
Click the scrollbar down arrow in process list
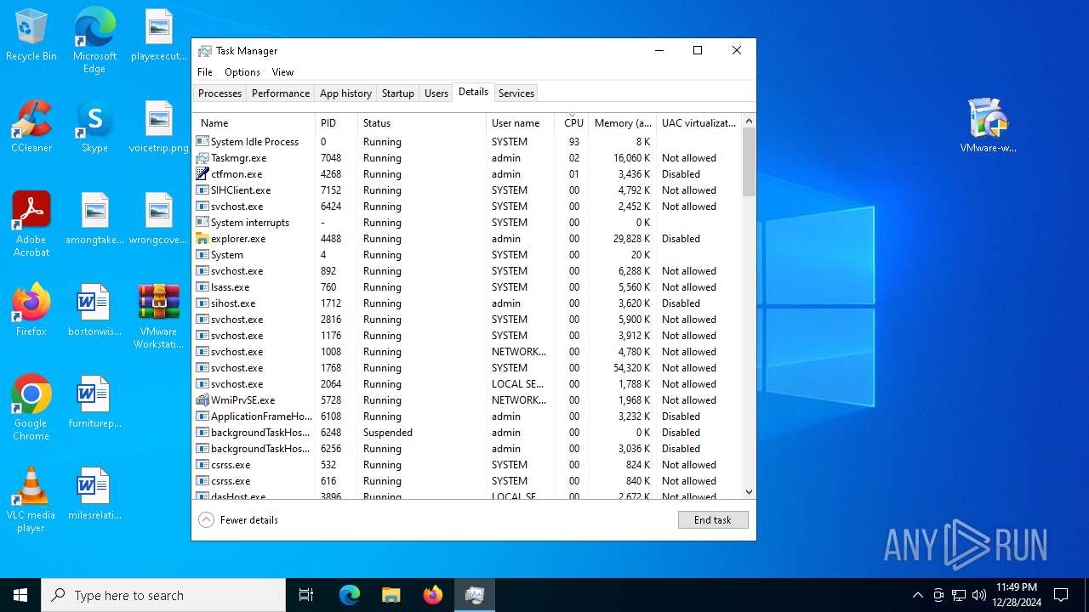point(749,491)
